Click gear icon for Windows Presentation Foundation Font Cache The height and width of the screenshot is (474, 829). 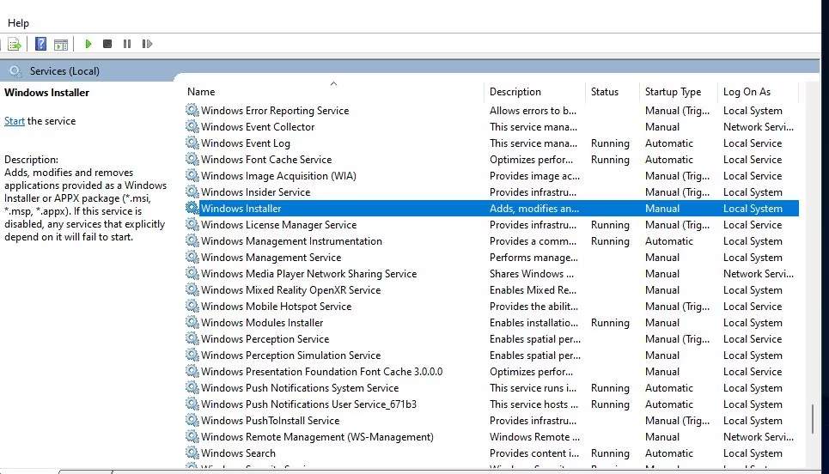(x=192, y=372)
